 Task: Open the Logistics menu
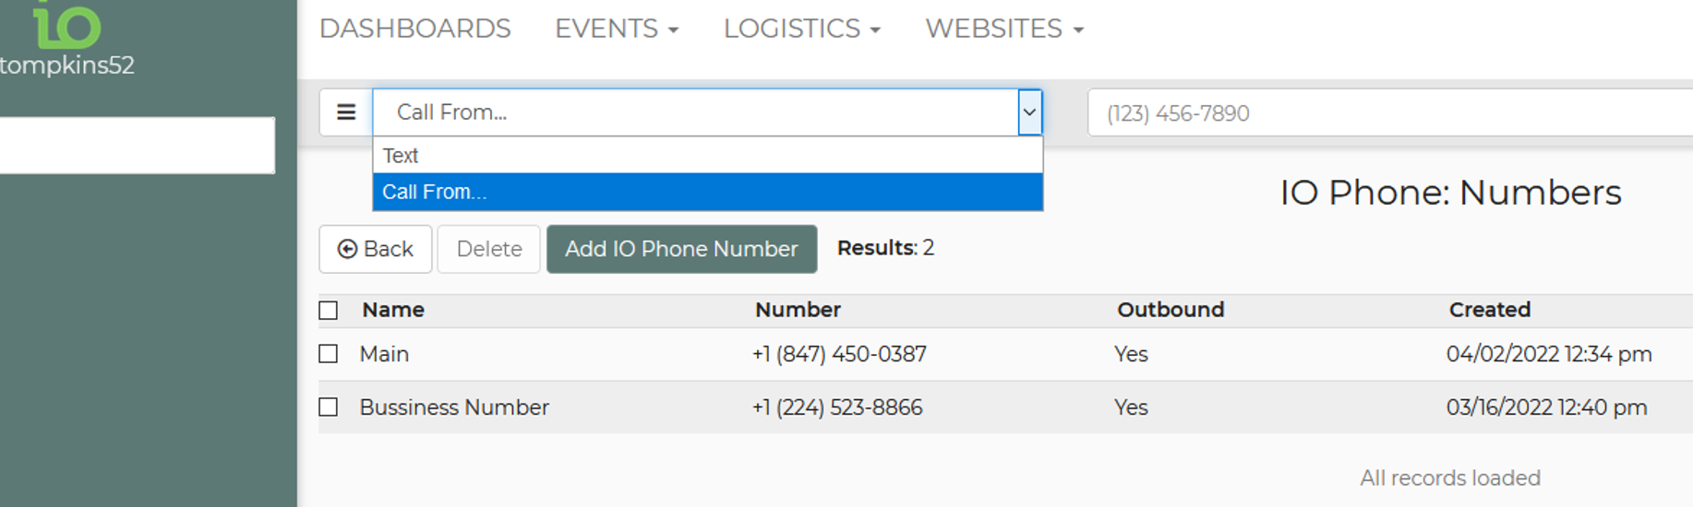tap(801, 29)
